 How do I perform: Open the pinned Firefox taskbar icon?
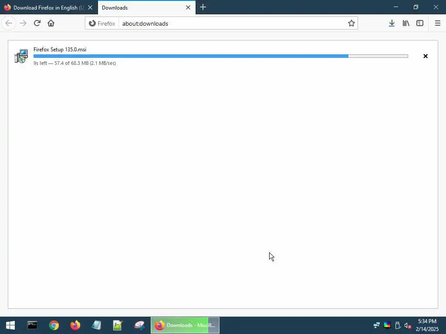tap(75, 325)
